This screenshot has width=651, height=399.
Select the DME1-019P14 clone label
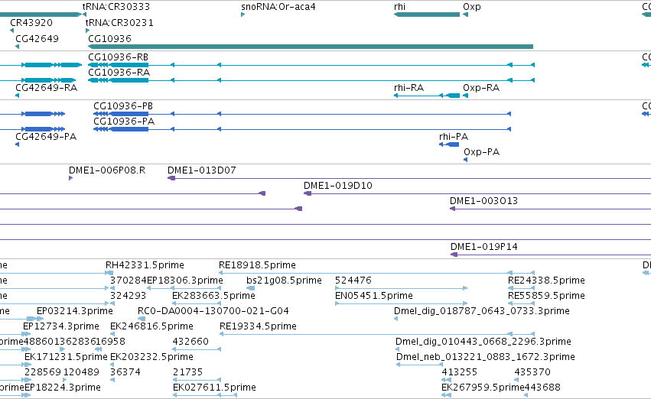484,247
